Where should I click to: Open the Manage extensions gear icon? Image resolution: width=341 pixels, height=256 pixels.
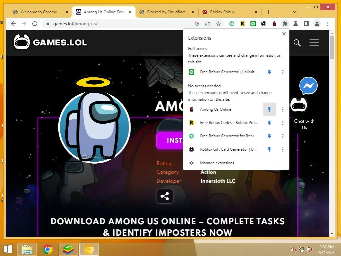(x=191, y=163)
